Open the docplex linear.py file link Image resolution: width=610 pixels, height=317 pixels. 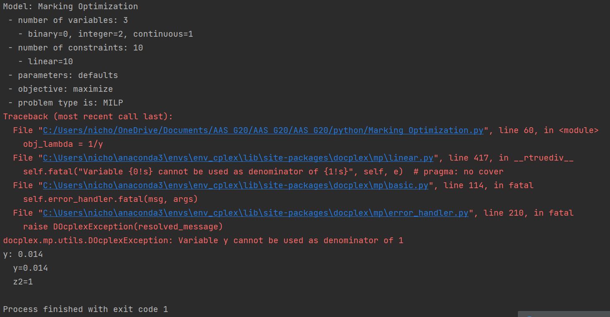point(239,158)
